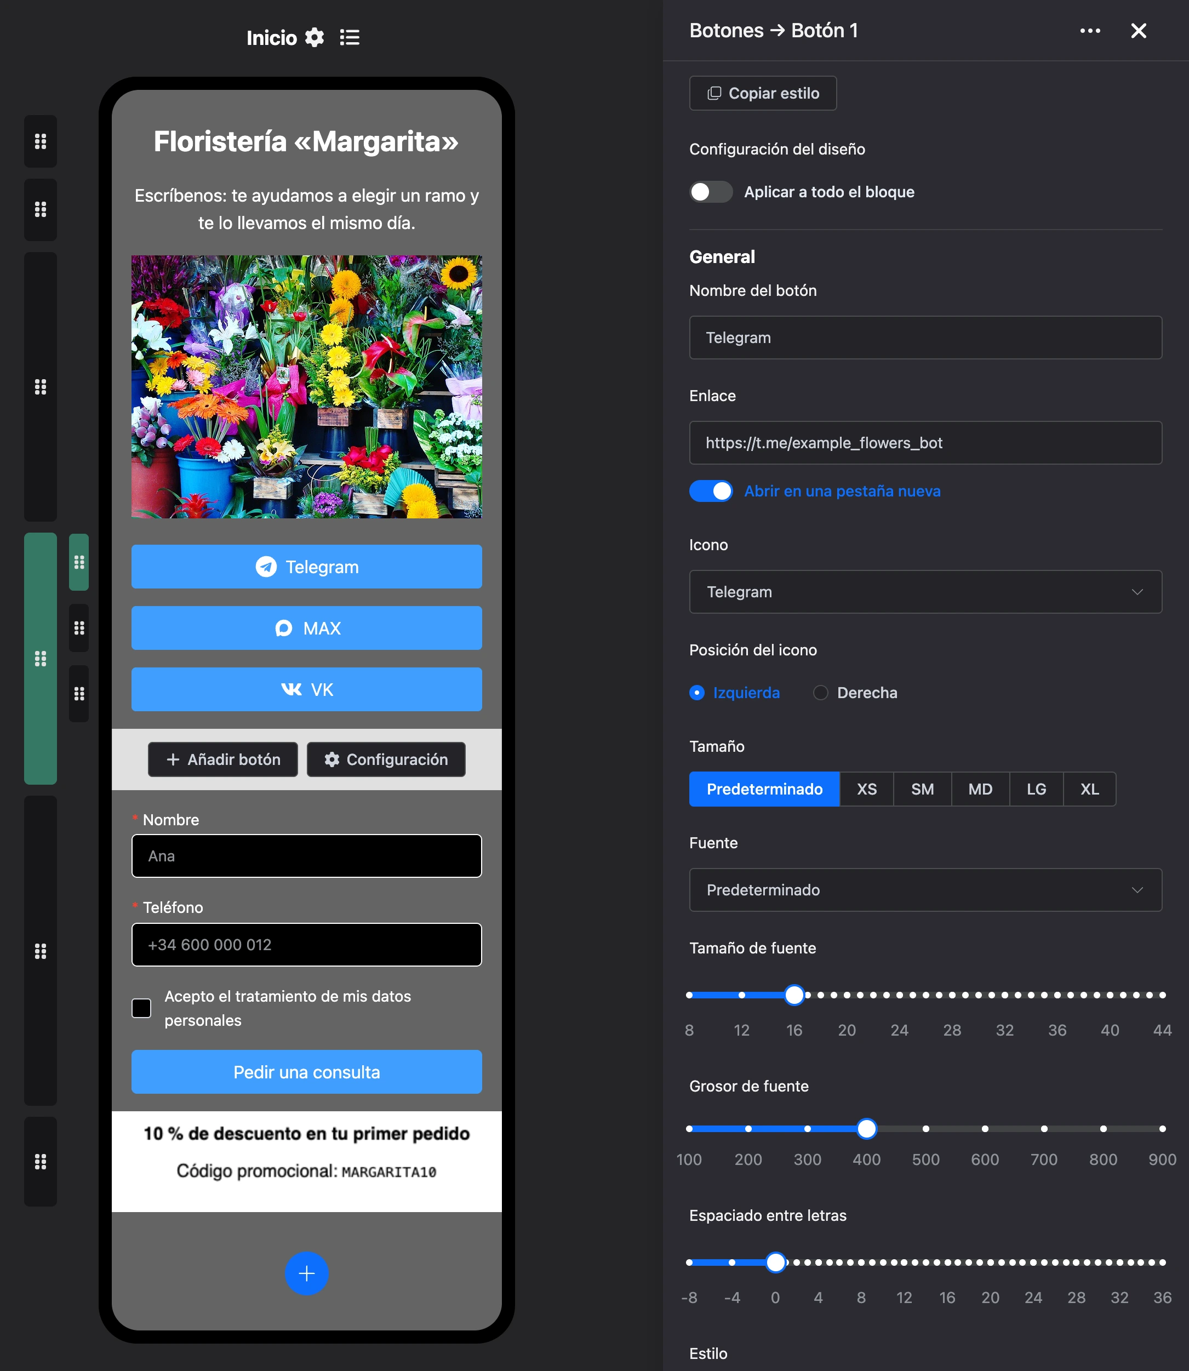
Task: Click Pedir una consulta button
Action: (306, 1072)
